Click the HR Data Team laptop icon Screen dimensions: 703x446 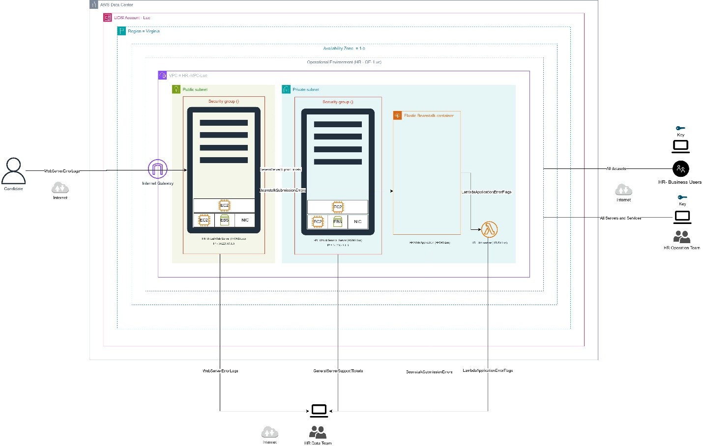(319, 411)
